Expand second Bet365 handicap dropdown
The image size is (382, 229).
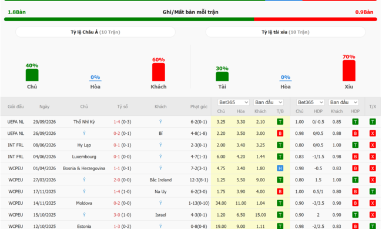coord(310,102)
